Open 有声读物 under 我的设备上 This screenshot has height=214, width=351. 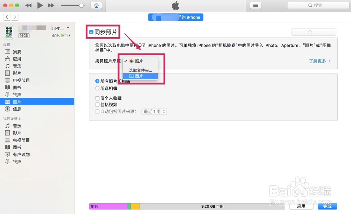point(20,154)
